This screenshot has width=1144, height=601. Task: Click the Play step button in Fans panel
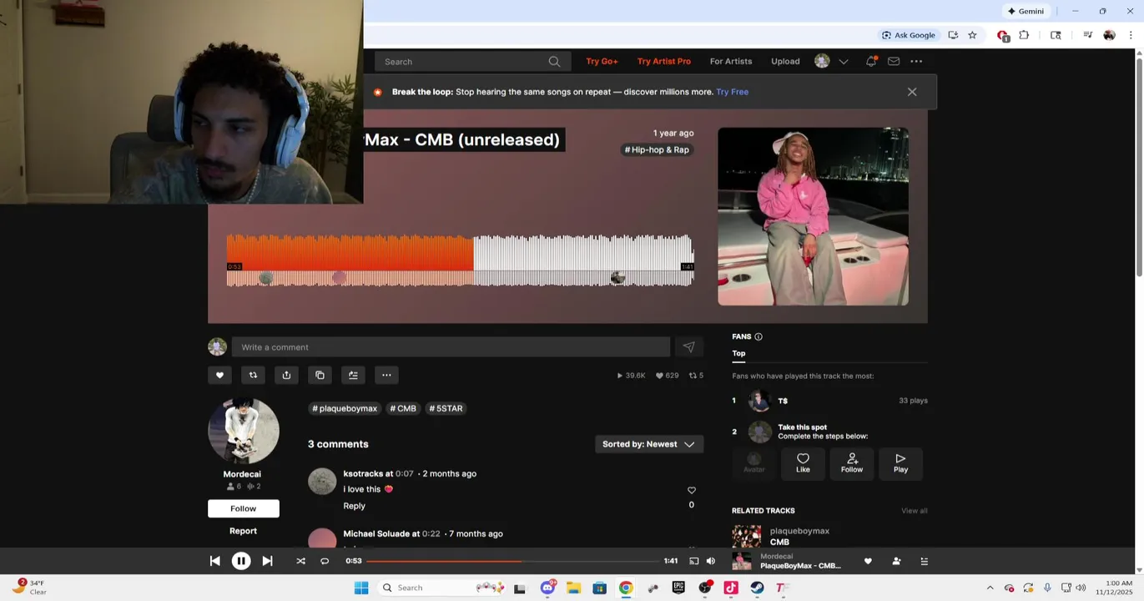coord(900,462)
